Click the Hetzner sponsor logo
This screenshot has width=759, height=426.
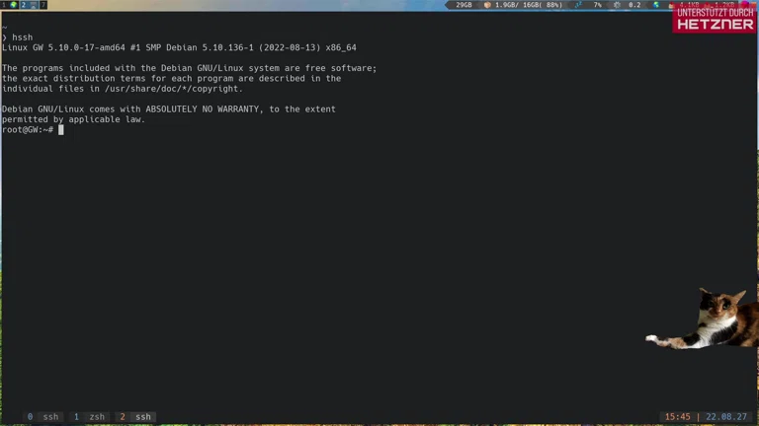pos(715,19)
